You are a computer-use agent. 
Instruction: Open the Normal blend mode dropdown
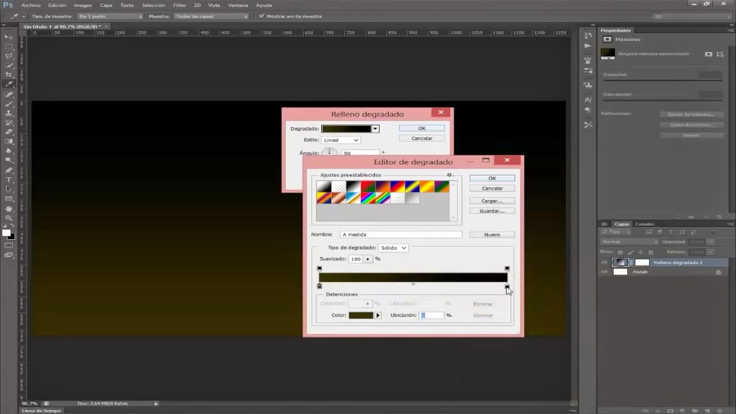629,241
